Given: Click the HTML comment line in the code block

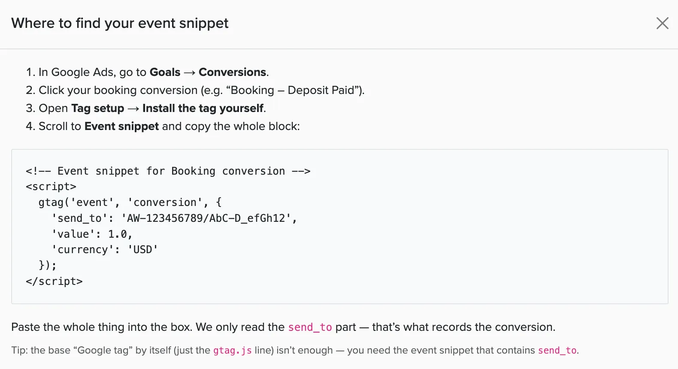Looking at the screenshot, I should click(x=168, y=171).
